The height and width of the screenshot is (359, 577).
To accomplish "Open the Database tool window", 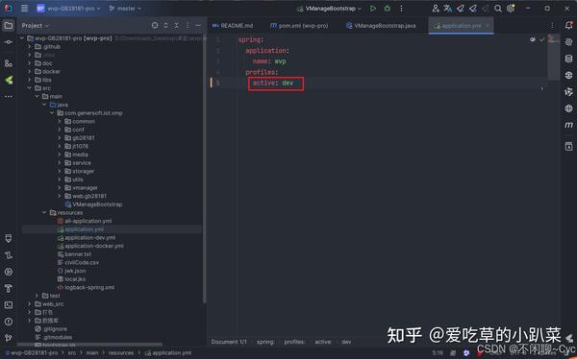I will pyautogui.click(x=568, y=59).
